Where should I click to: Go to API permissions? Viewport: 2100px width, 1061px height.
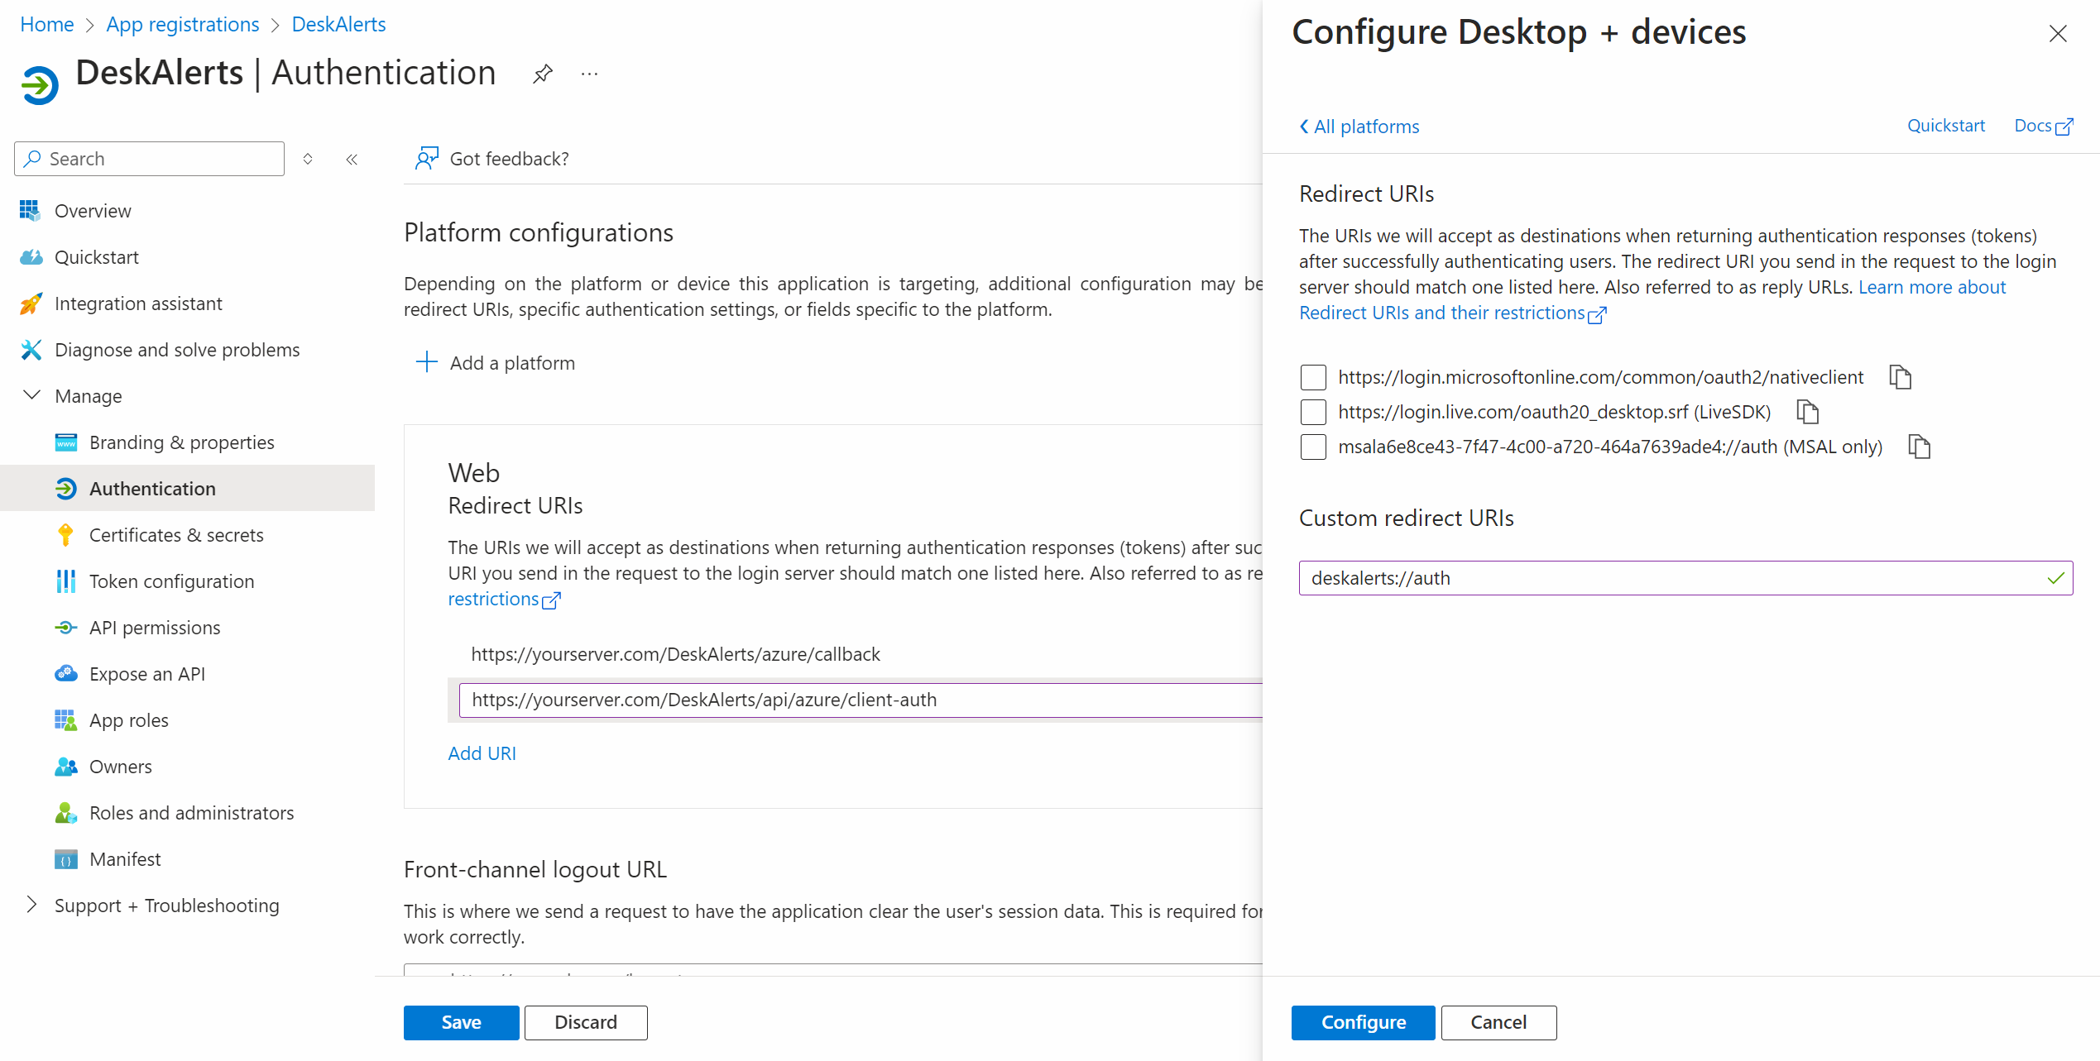[x=155, y=628]
